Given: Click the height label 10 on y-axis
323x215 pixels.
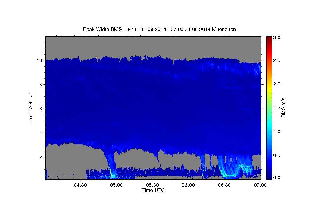Looking at the screenshot, I should click(39, 60).
